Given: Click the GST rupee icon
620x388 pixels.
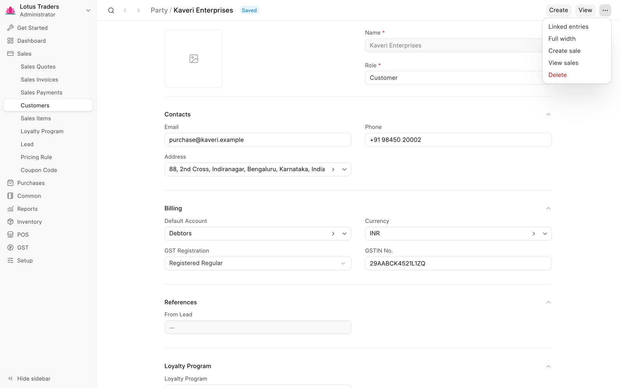Looking at the screenshot, I should click(x=10, y=248).
